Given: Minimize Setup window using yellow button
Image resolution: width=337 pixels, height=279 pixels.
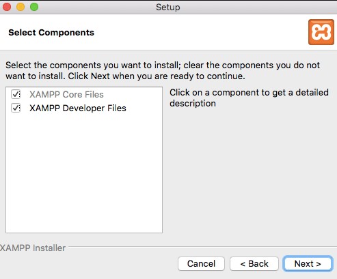Looking at the screenshot, I should pyautogui.click(x=21, y=7).
